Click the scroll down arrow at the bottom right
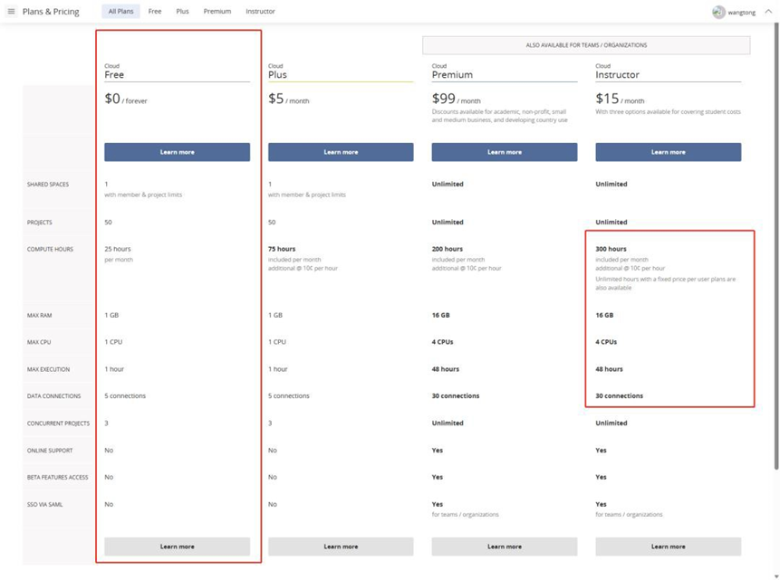The image size is (780, 580). click(x=776, y=575)
